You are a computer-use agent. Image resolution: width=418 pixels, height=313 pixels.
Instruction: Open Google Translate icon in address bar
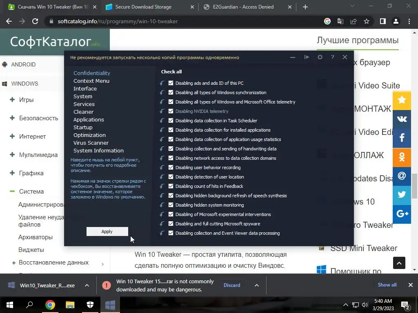340,21
